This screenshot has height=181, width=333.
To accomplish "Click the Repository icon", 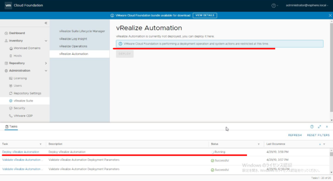I will (x=6, y=63).
